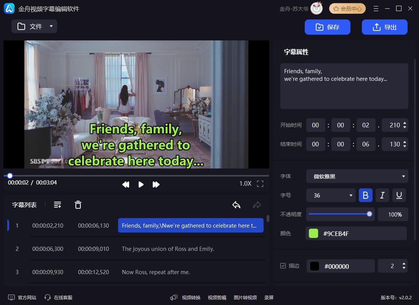
Task: Toggle bold text formatting
Action: coord(365,195)
